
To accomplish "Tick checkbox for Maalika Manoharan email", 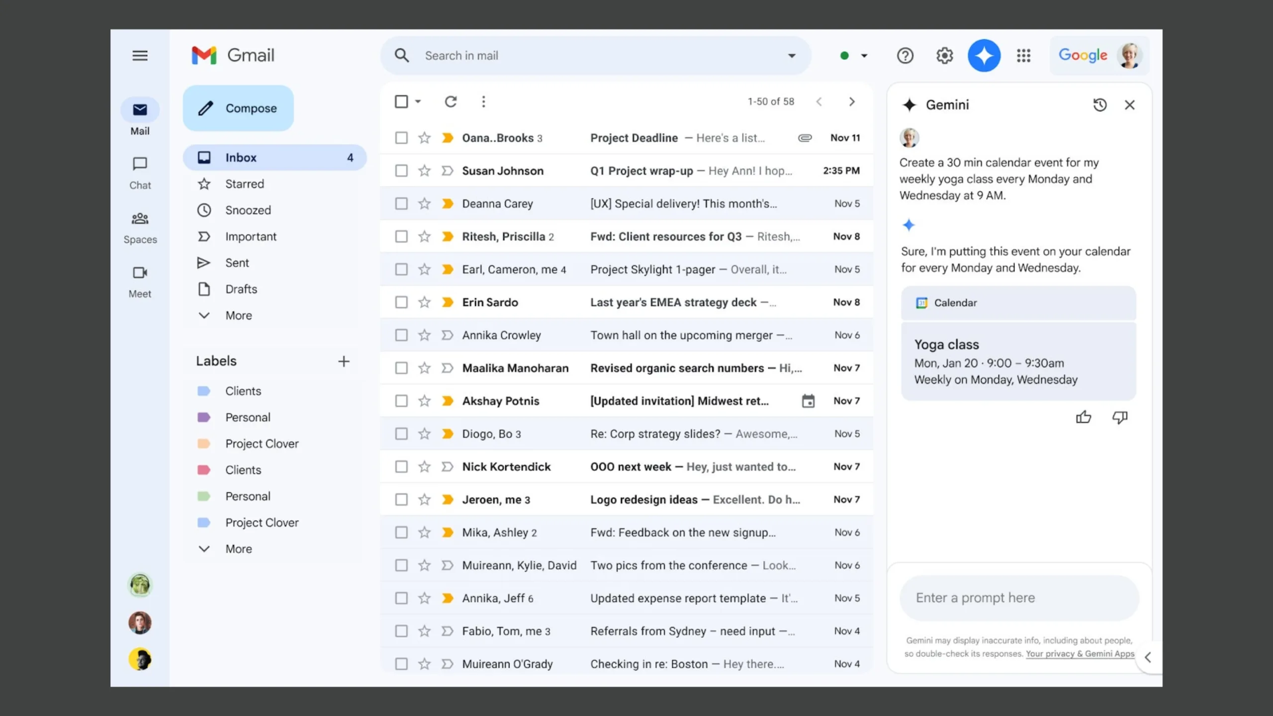I will pos(401,368).
